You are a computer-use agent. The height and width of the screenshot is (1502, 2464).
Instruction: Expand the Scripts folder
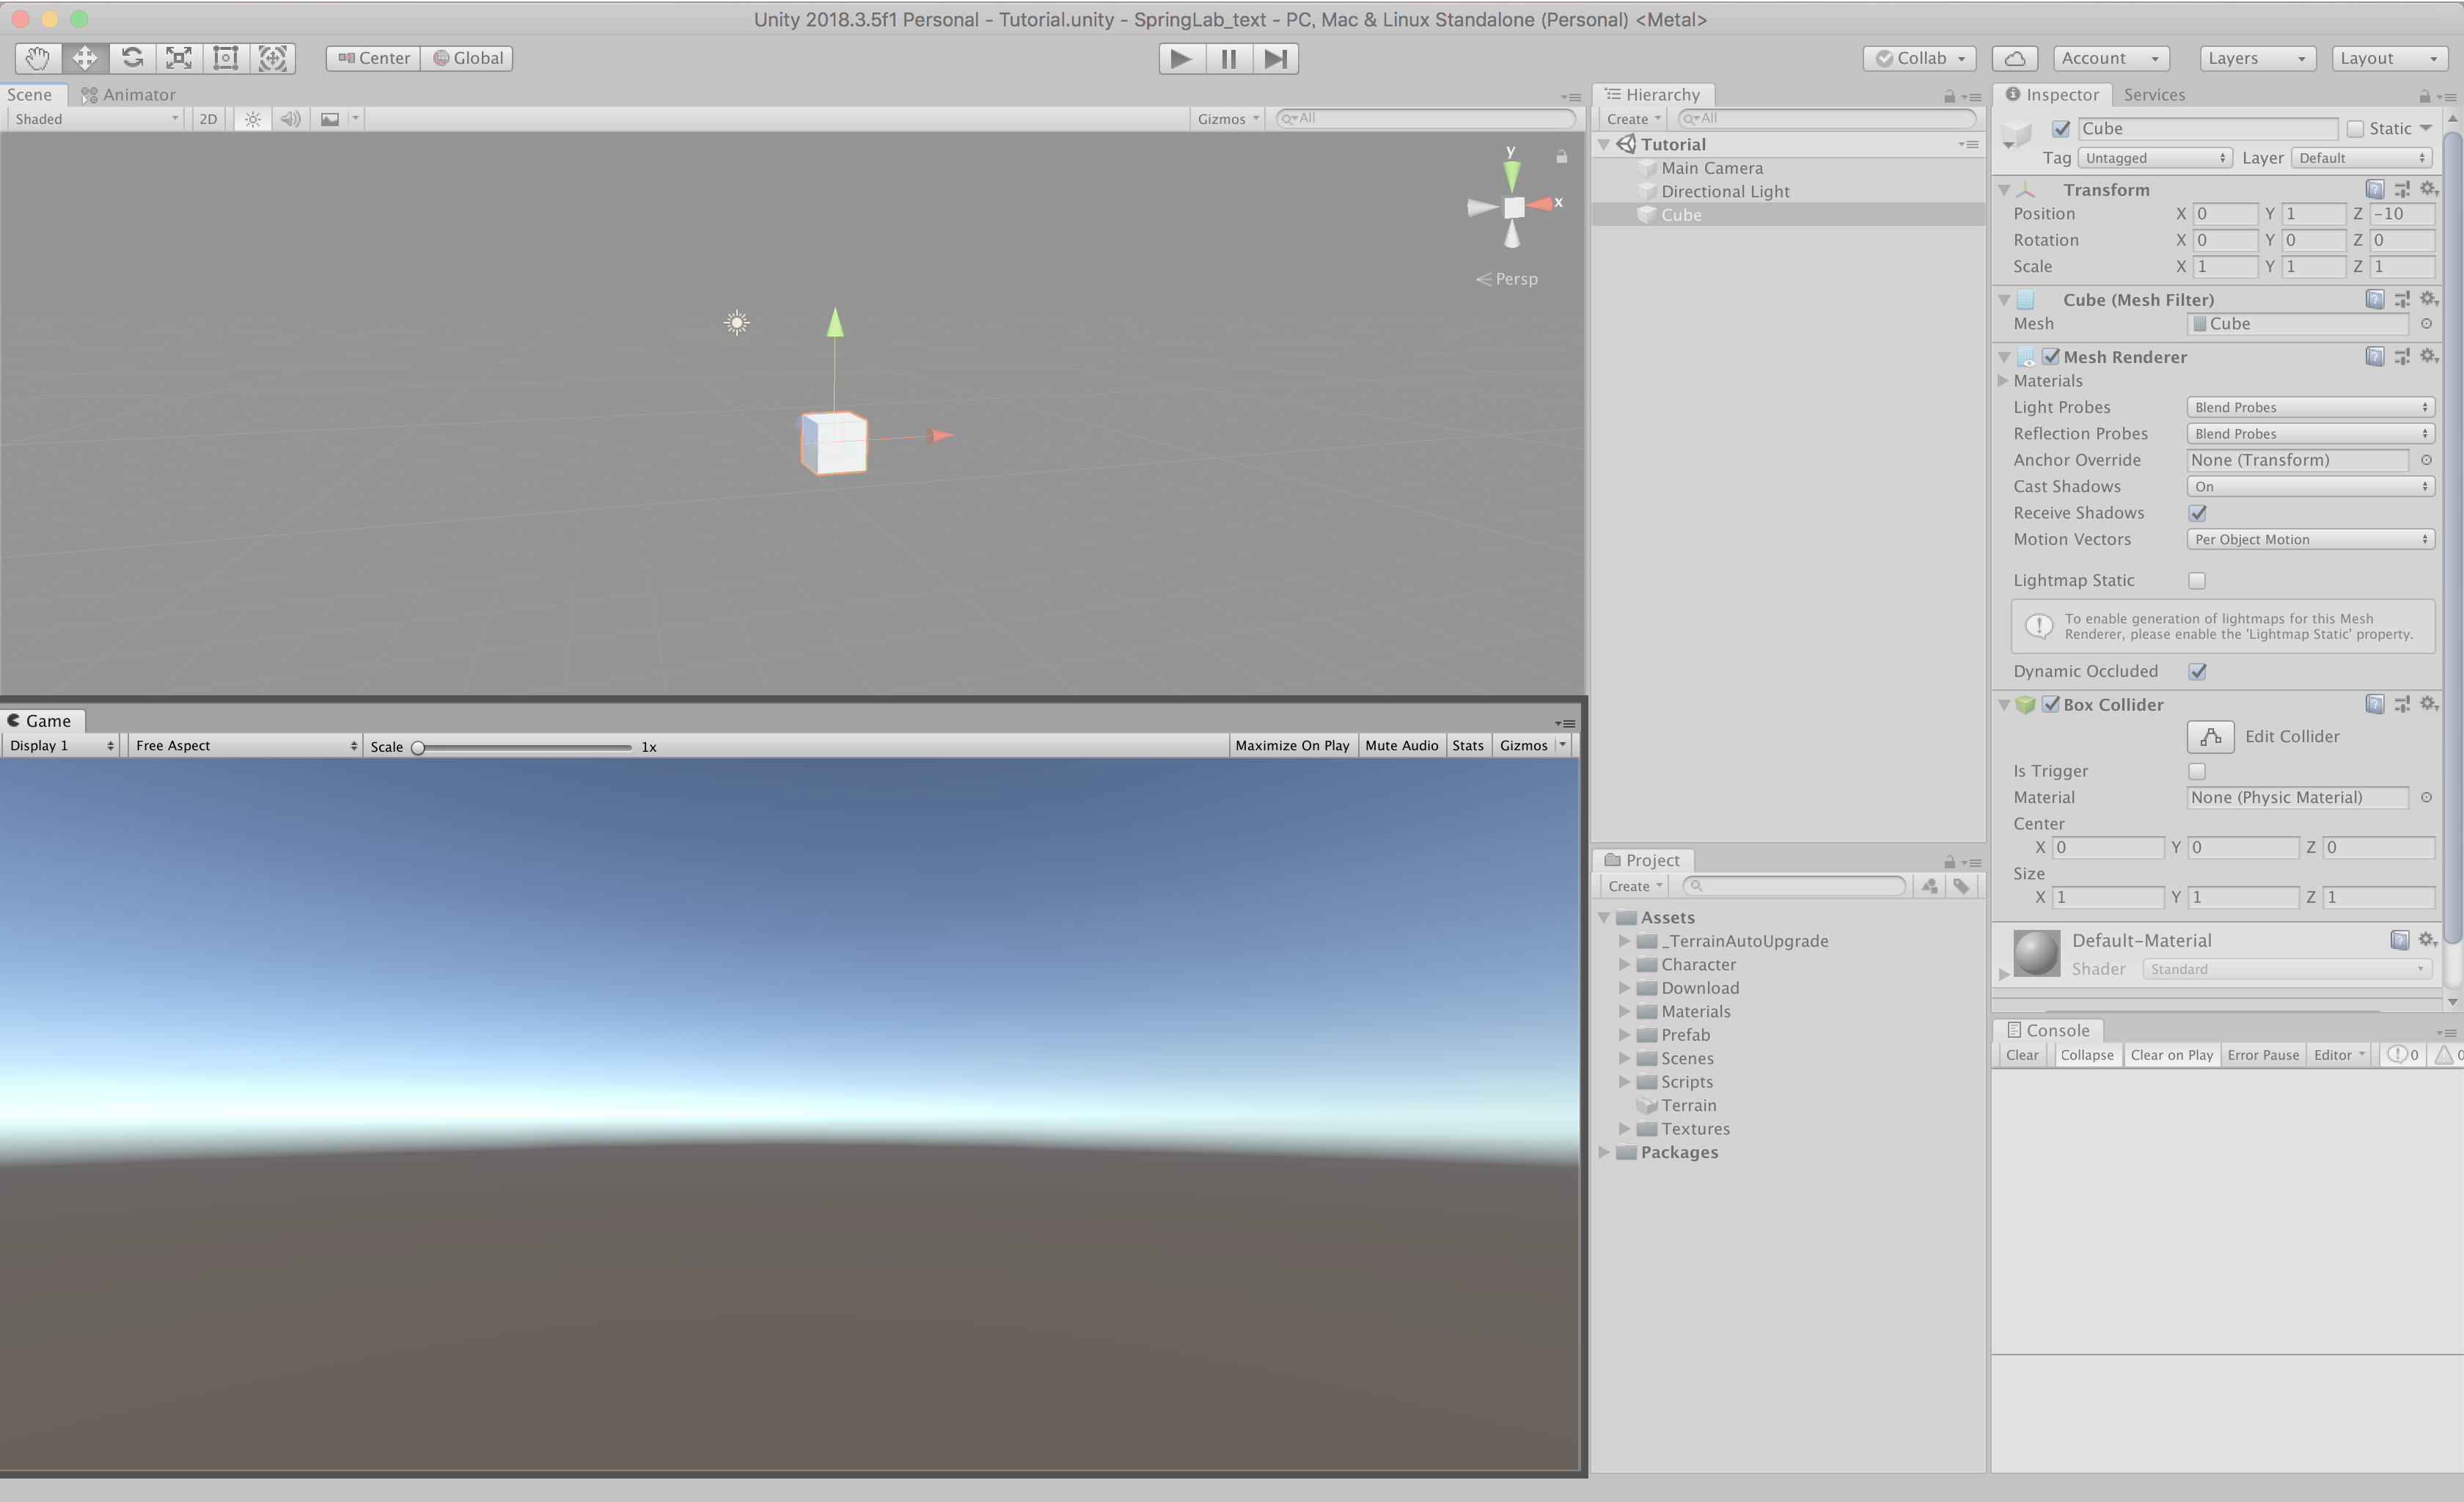click(x=1625, y=1082)
